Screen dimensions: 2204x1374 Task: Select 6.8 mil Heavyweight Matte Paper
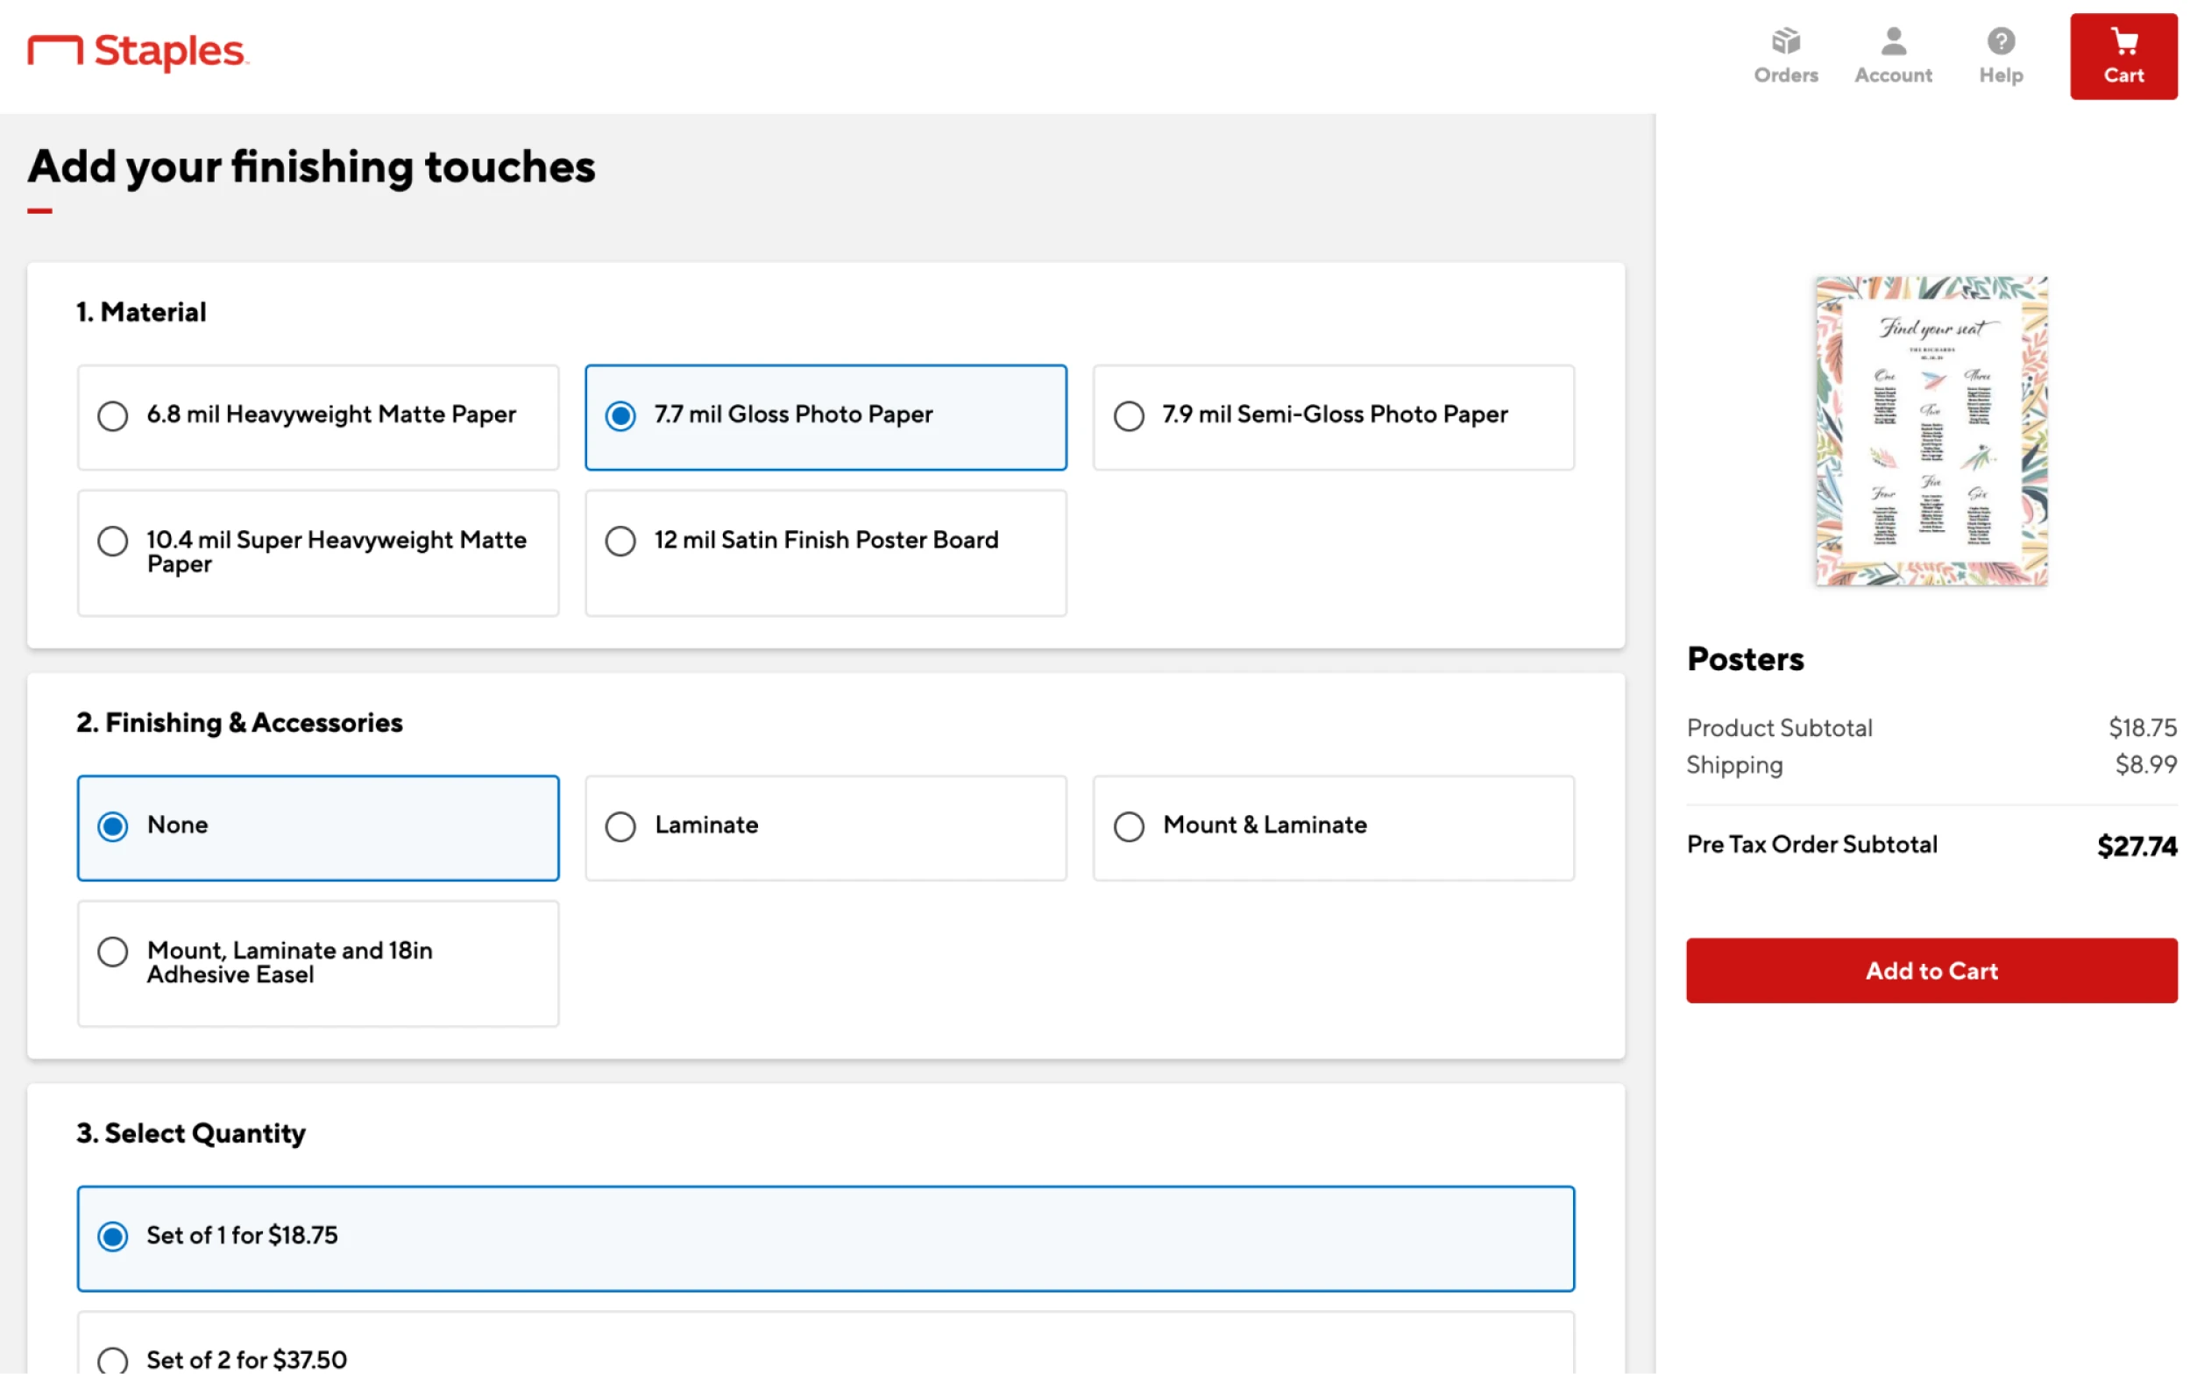click(x=113, y=416)
